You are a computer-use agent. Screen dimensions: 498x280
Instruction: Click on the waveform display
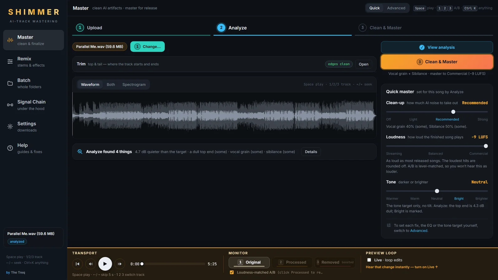[224, 115]
